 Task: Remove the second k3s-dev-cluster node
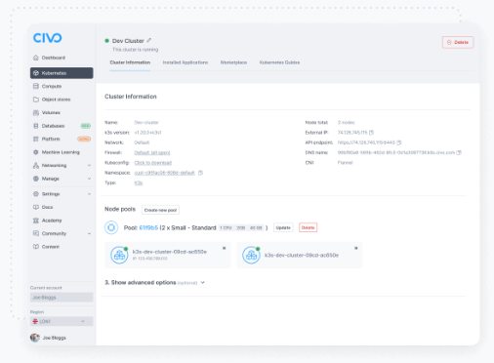356,248
